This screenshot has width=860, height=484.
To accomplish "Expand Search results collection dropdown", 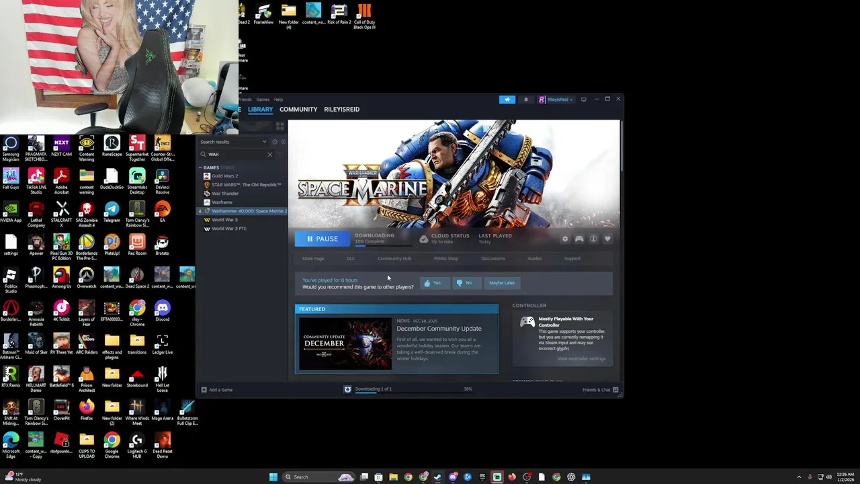I will [x=265, y=142].
